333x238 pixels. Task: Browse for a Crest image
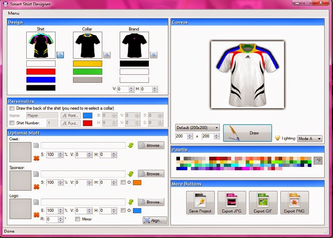tap(151, 145)
